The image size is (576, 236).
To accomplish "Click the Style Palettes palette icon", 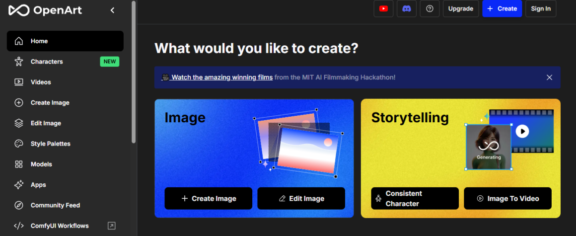I will tap(19, 144).
